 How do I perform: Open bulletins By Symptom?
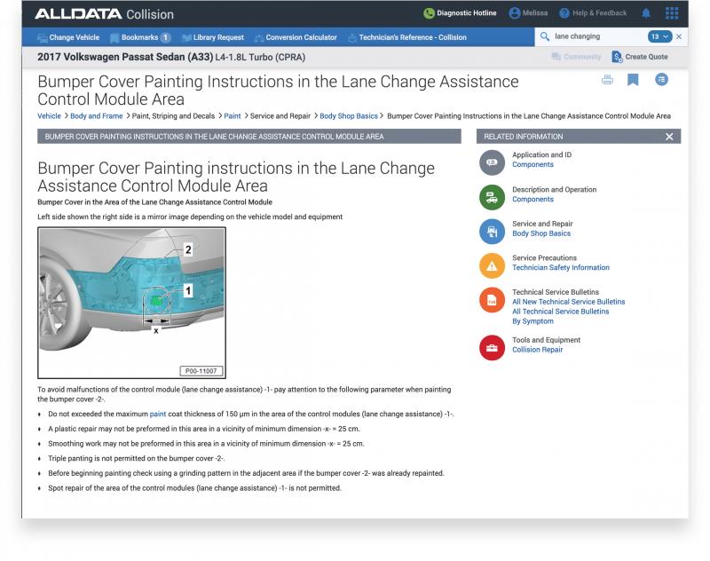(533, 321)
